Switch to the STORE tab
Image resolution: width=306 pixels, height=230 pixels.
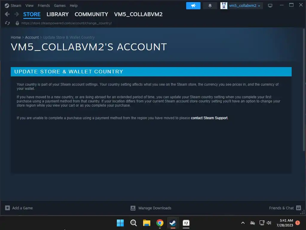(32, 14)
